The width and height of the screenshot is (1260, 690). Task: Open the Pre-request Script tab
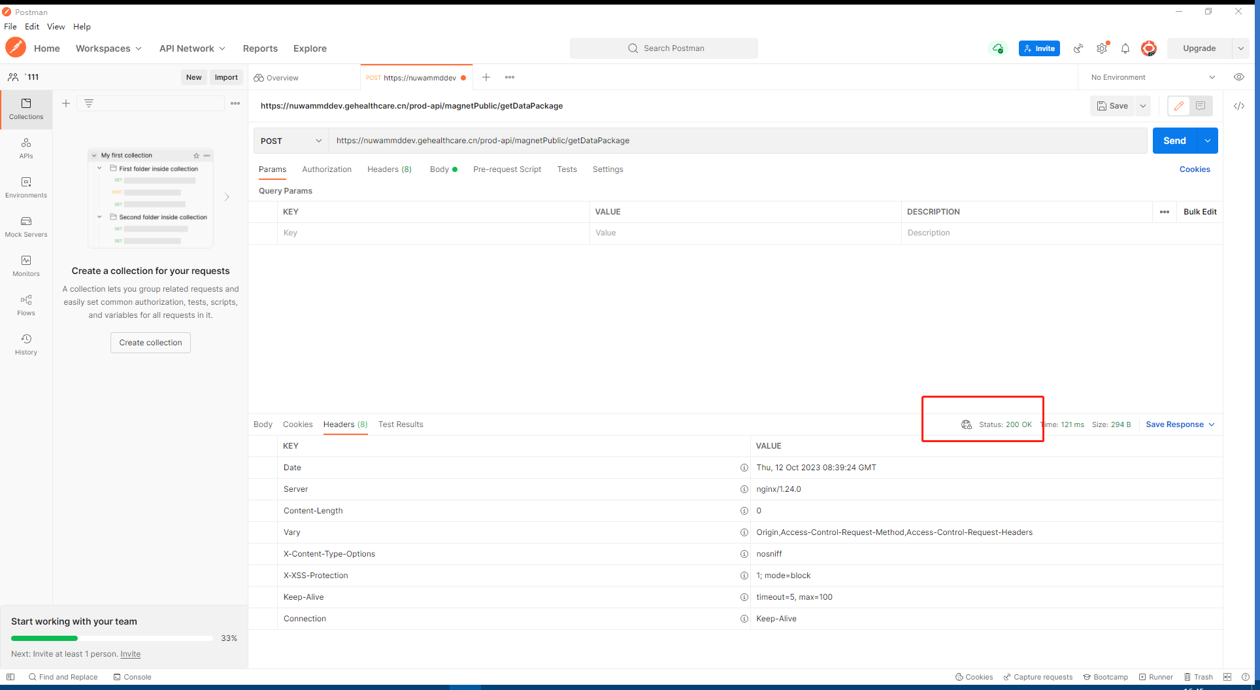[x=507, y=169]
